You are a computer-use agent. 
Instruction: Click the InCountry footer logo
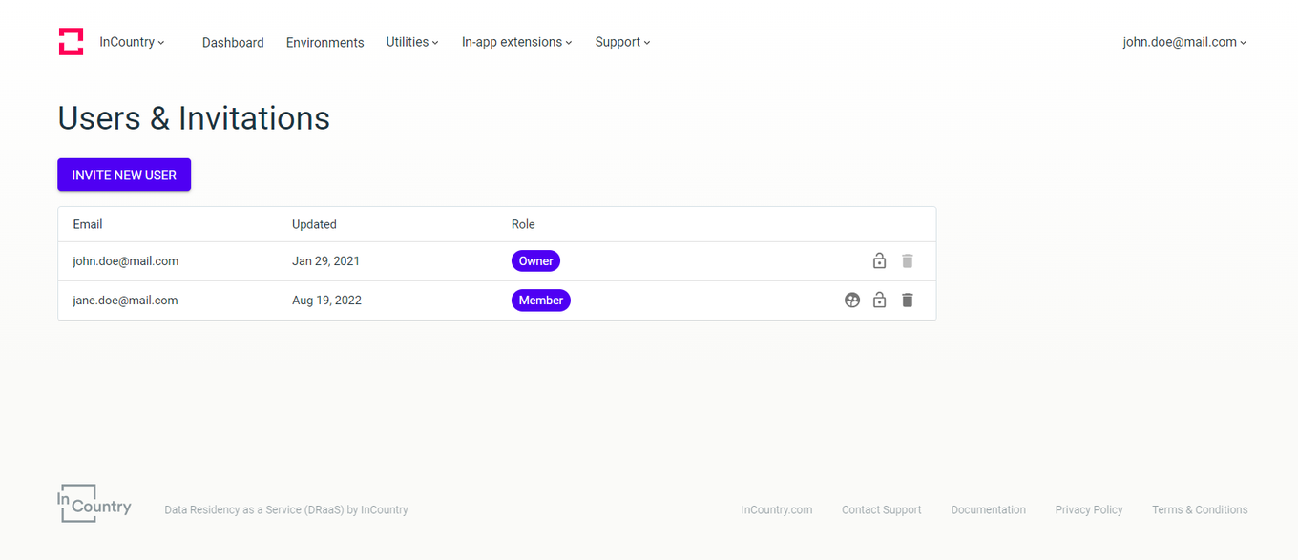pyautogui.click(x=93, y=504)
